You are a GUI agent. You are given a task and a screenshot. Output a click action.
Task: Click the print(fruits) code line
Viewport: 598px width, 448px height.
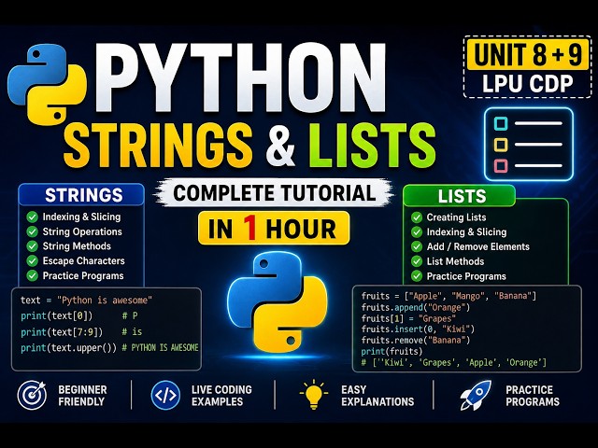[x=392, y=351]
